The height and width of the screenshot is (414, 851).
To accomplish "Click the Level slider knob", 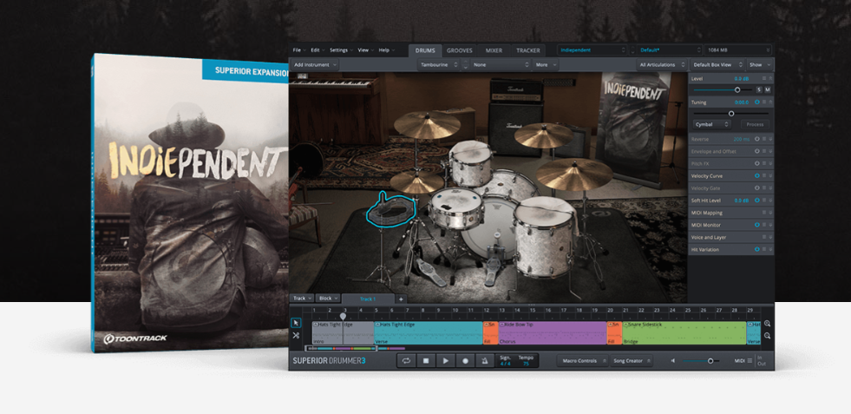I will point(737,89).
